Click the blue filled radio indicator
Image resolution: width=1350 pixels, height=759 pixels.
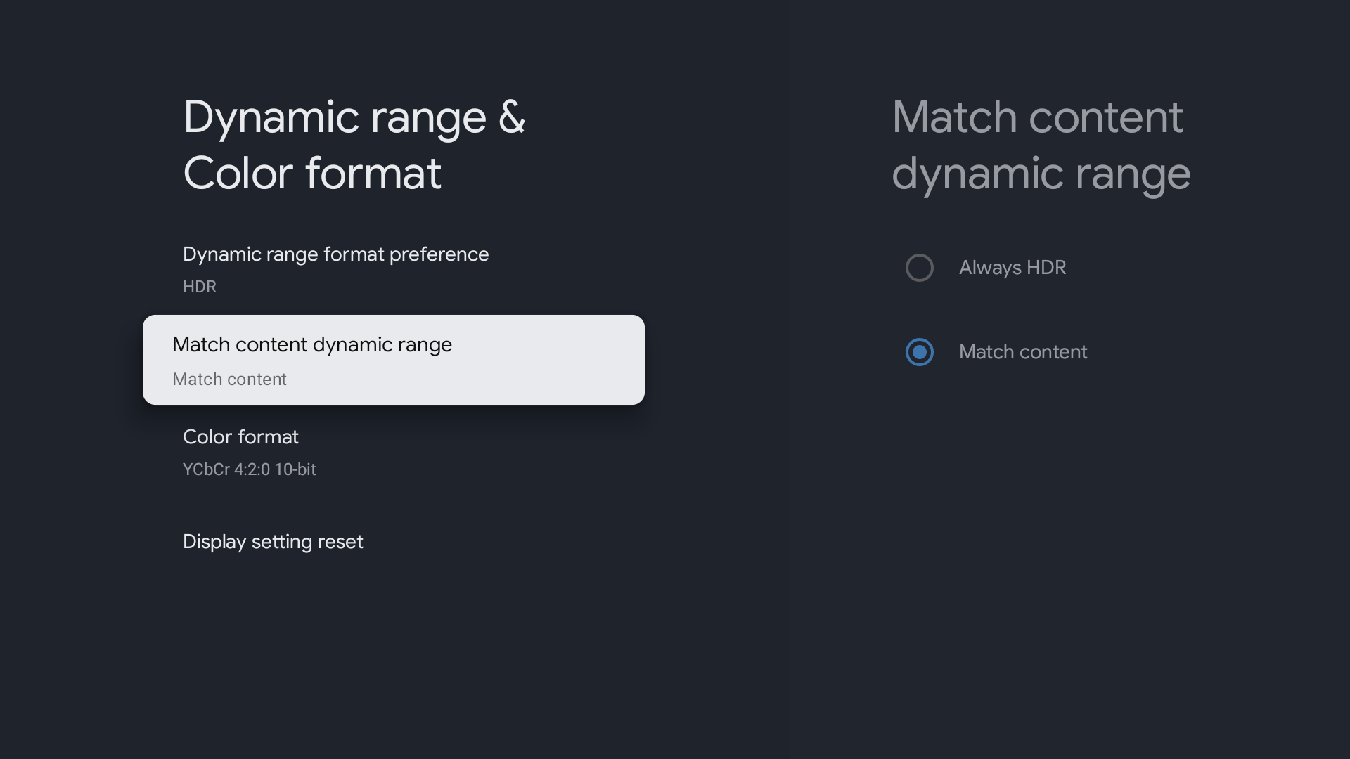919,352
